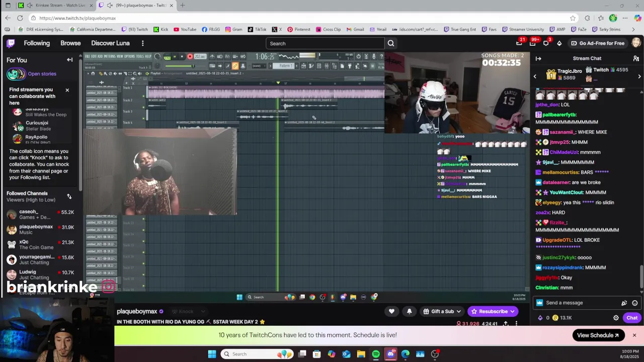644x362 pixels.
Task: Click the browser address bar
Action: point(302,18)
